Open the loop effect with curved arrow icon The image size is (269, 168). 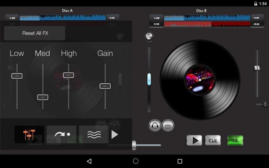[x=62, y=134]
